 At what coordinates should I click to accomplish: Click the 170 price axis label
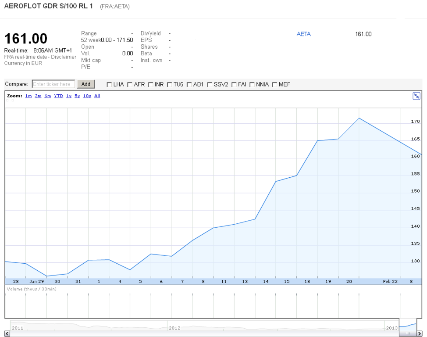coord(415,122)
